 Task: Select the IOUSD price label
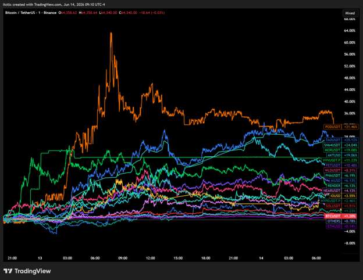pos(335,196)
